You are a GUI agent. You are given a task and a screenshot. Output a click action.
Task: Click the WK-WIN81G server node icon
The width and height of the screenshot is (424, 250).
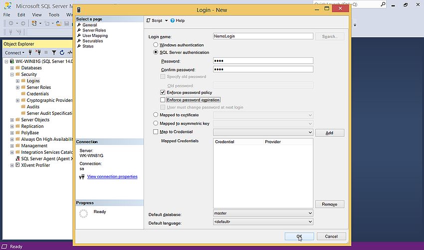click(x=12, y=61)
